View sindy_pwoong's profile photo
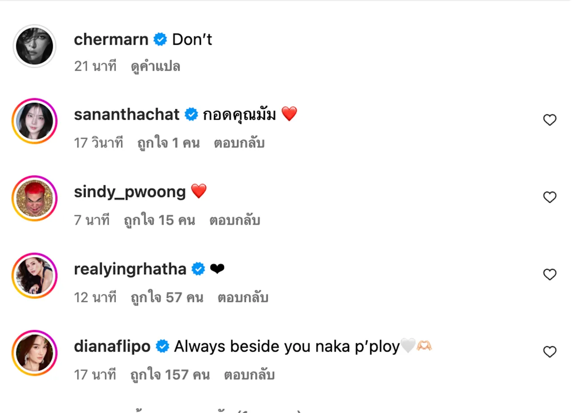 coord(34,198)
